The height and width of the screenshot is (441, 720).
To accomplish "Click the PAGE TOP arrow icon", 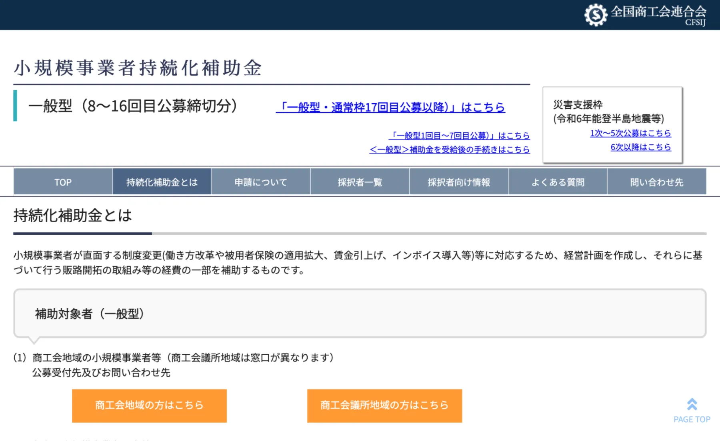I will 691,405.
